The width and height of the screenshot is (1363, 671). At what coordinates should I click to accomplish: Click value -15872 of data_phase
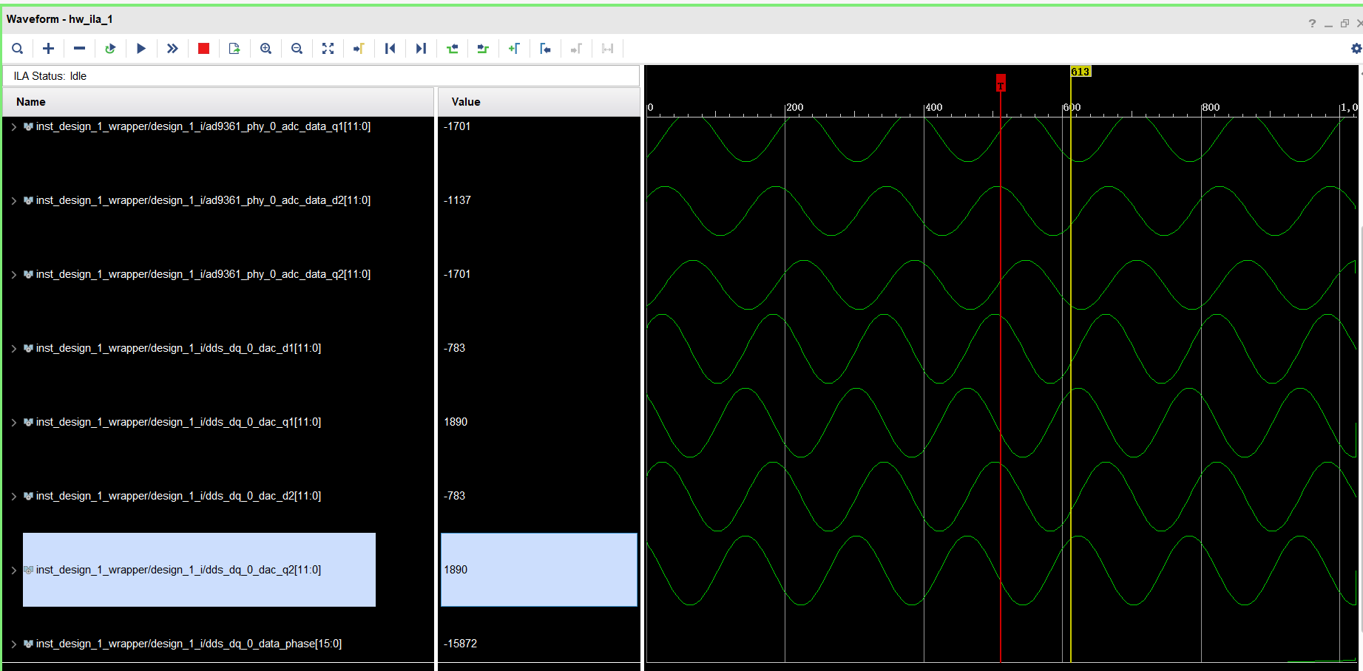pos(460,644)
